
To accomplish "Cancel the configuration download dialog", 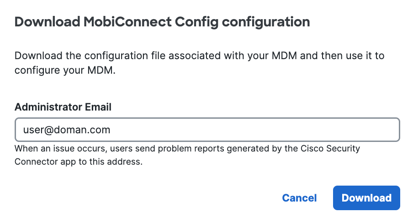I will [299, 198].
